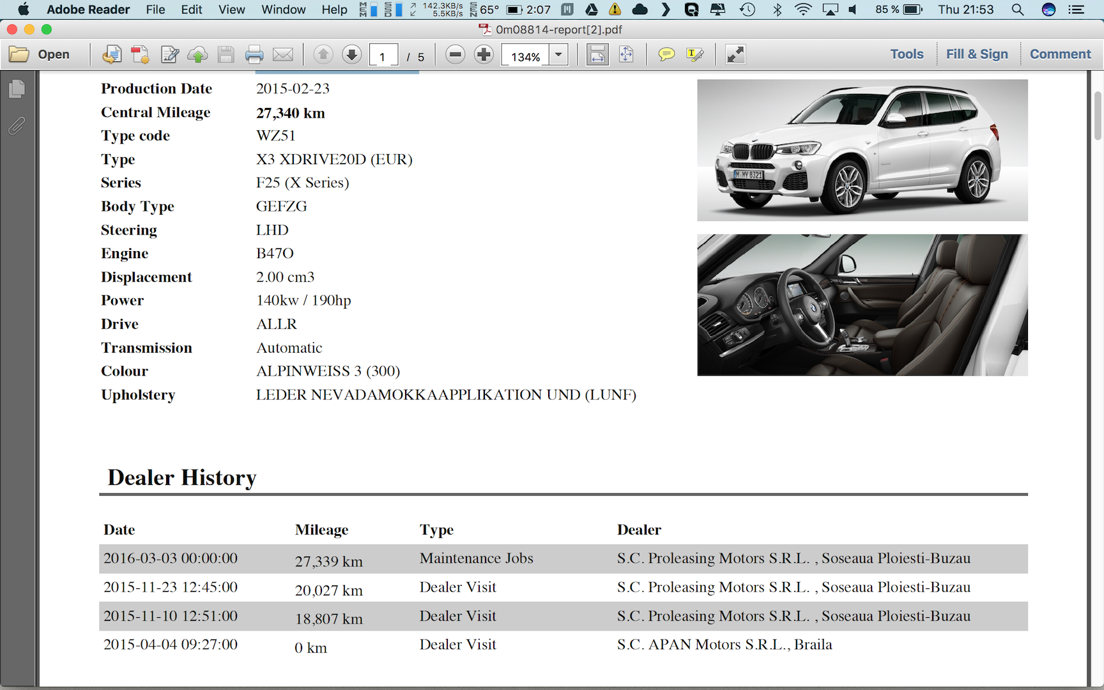Image resolution: width=1104 pixels, height=690 pixels.
Task: Add a sticky note comment
Action: click(666, 55)
